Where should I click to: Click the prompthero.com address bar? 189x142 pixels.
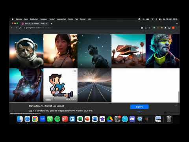[x=82, y=28]
